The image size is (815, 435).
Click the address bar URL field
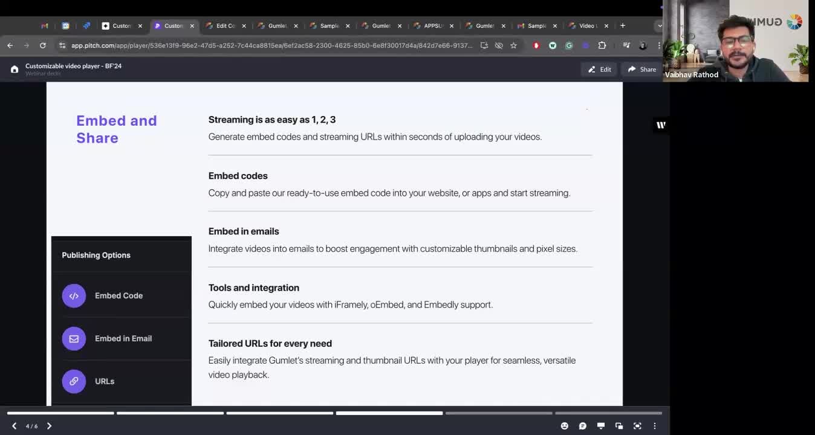click(x=271, y=45)
